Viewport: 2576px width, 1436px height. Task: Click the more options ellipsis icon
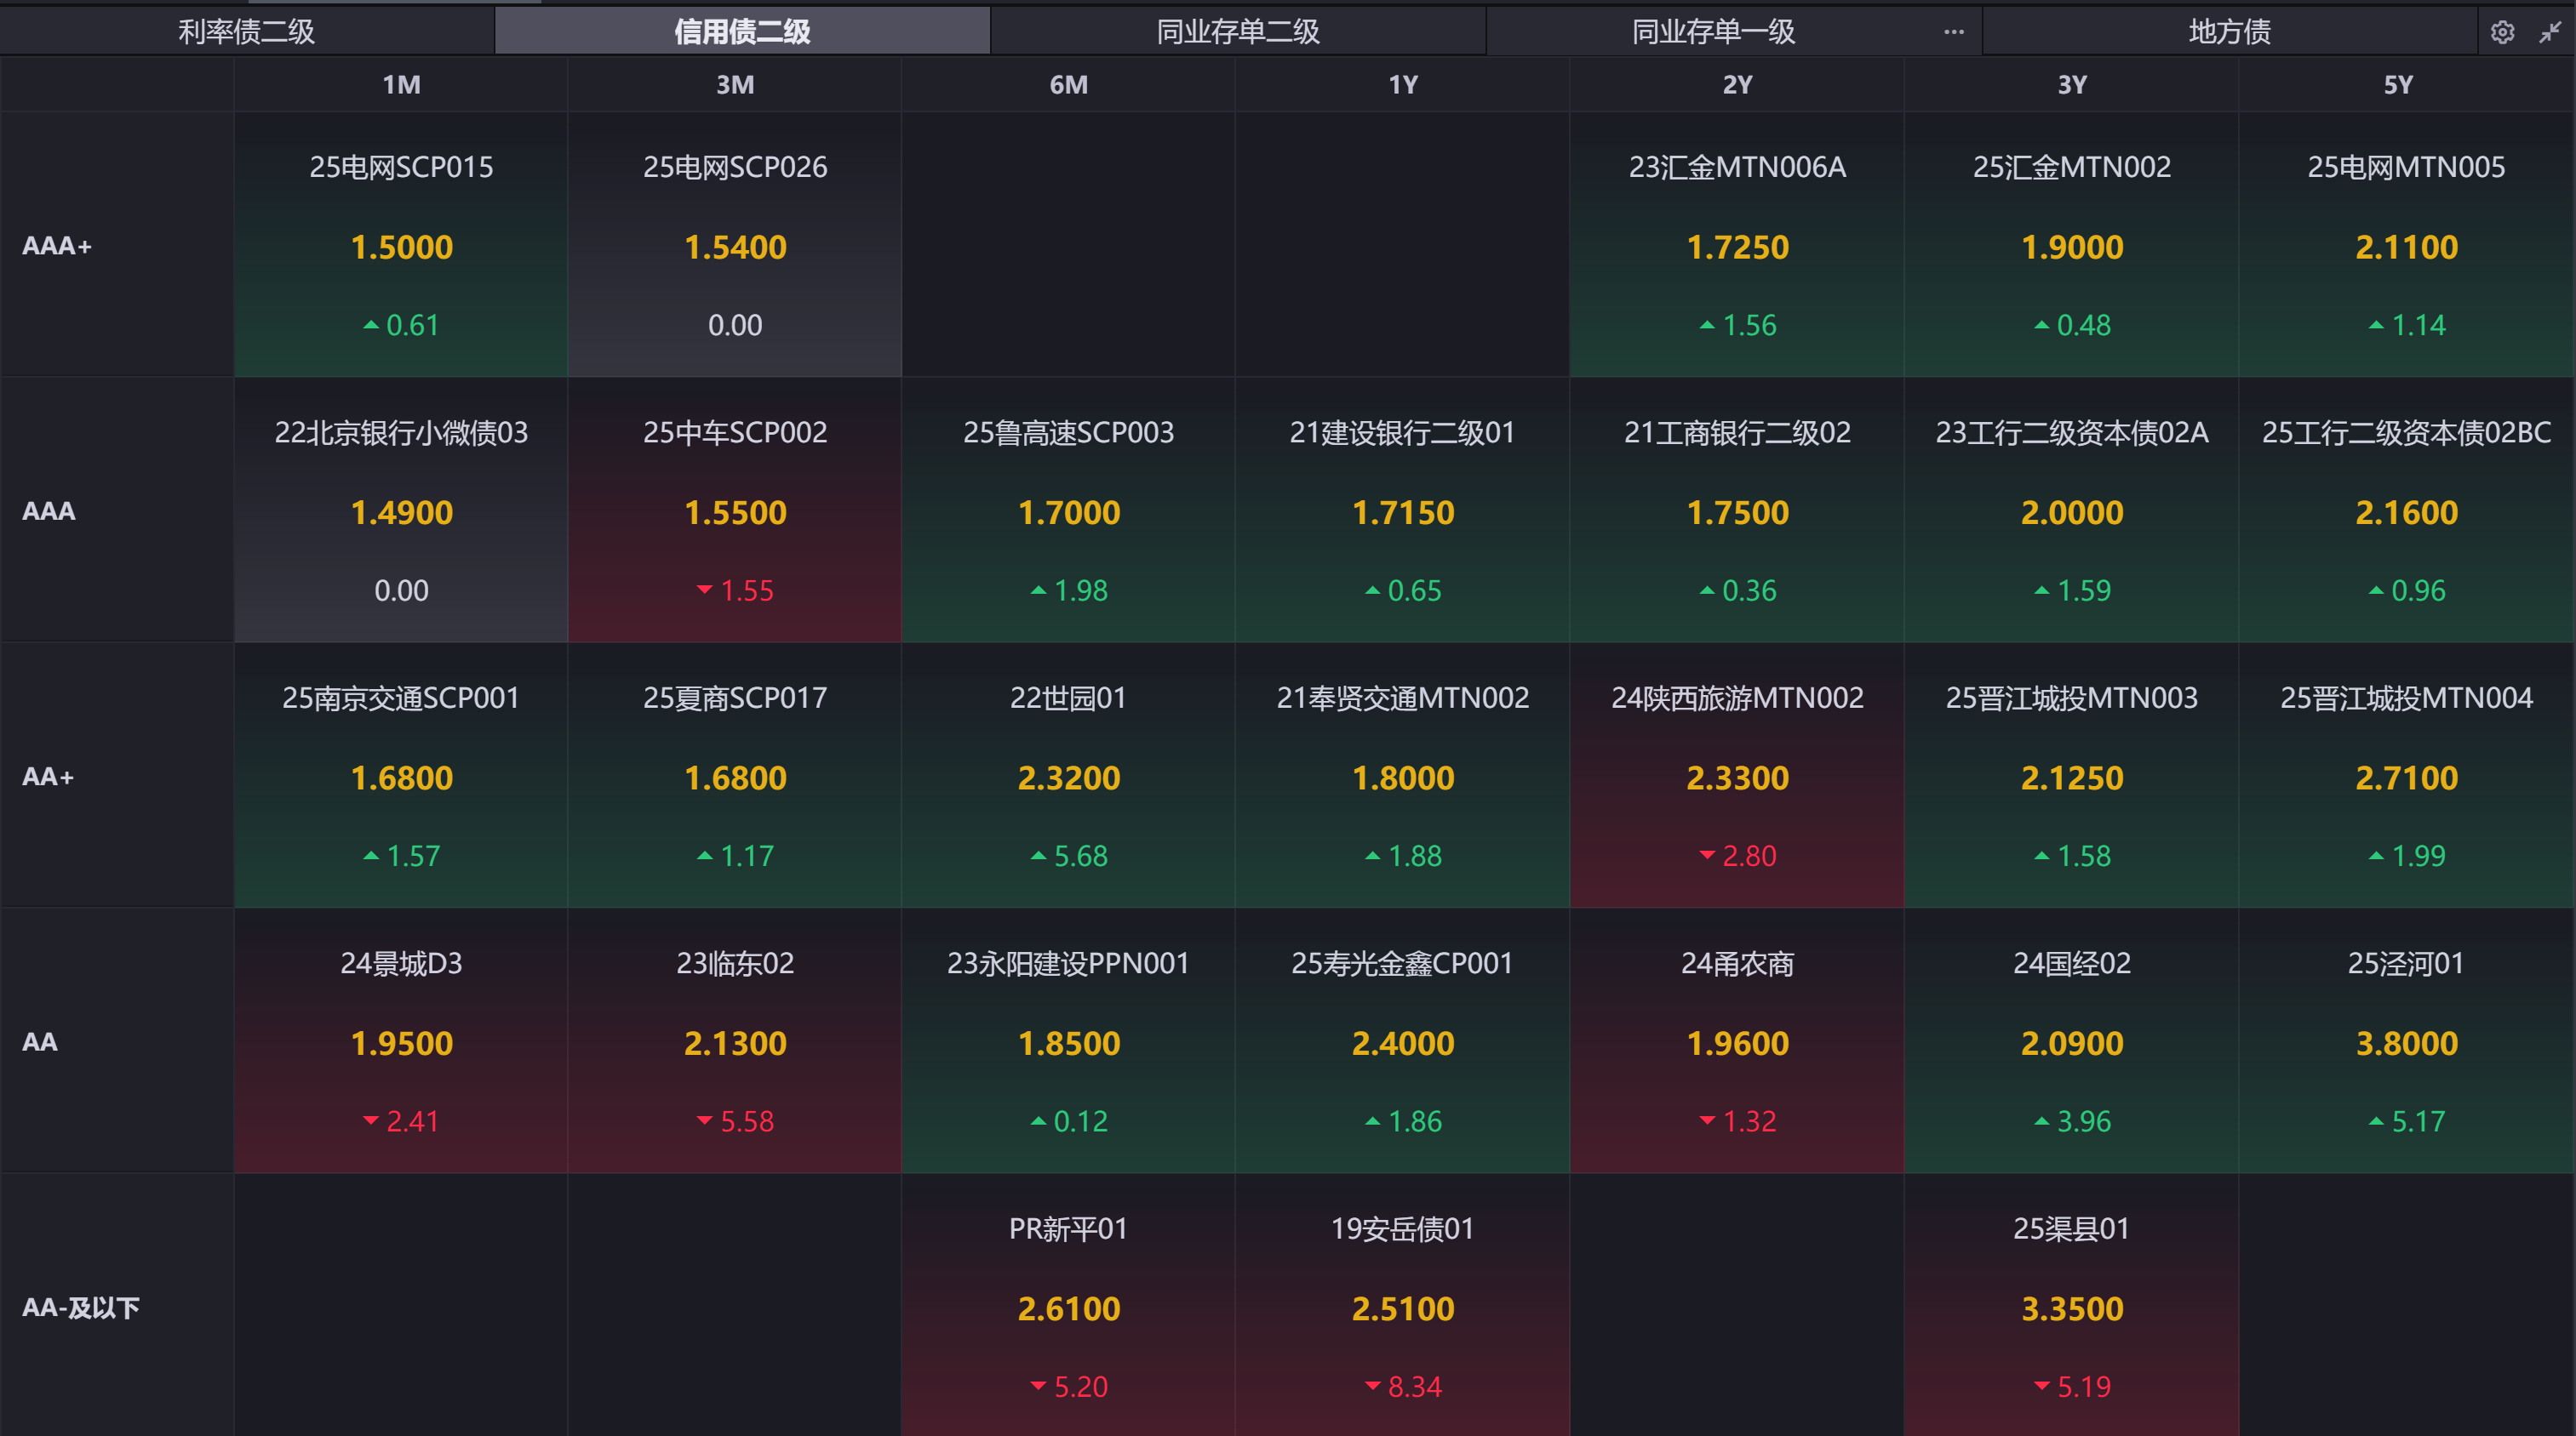(1953, 32)
